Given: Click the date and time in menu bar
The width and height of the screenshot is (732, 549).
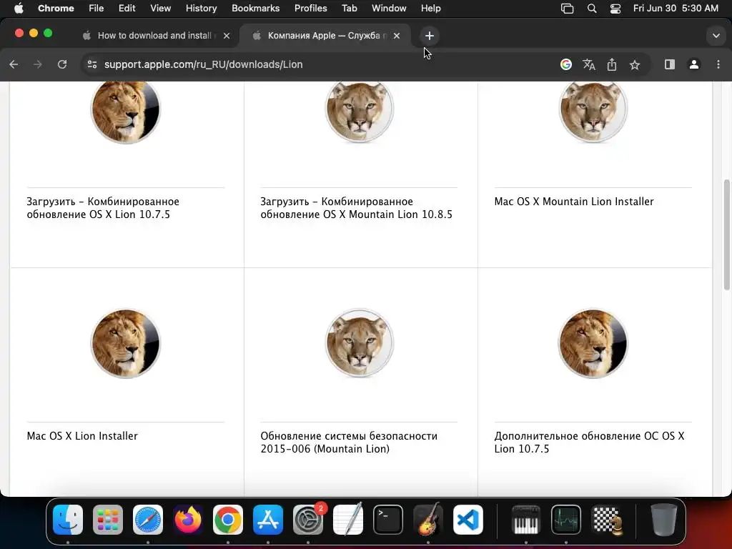Looking at the screenshot, I should [676, 9].
